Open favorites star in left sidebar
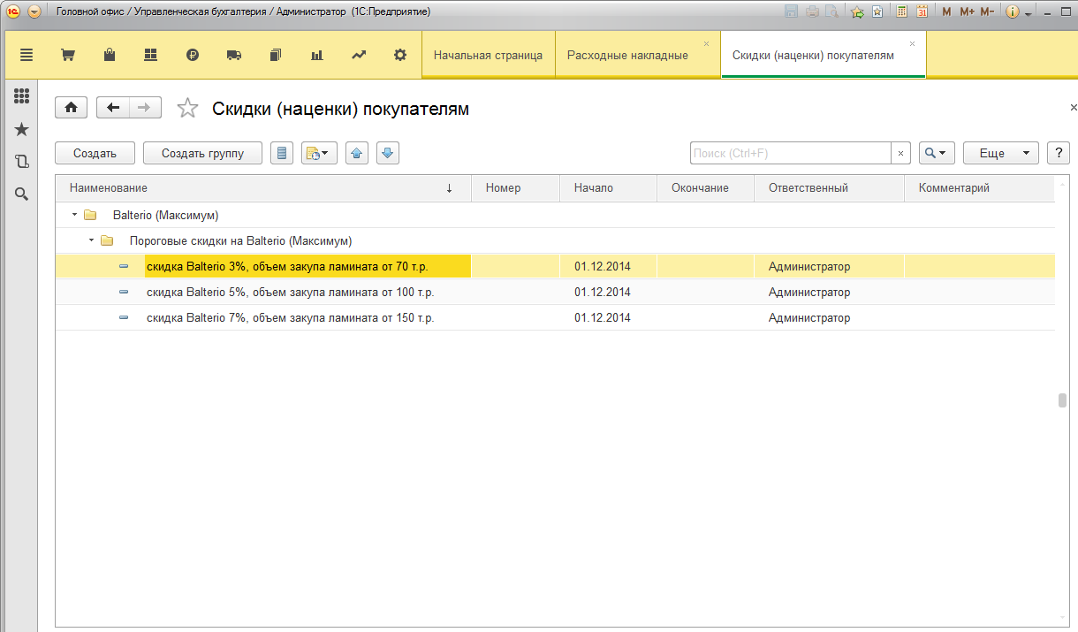This screenshot has width=1078, height=632. point(21,130)
